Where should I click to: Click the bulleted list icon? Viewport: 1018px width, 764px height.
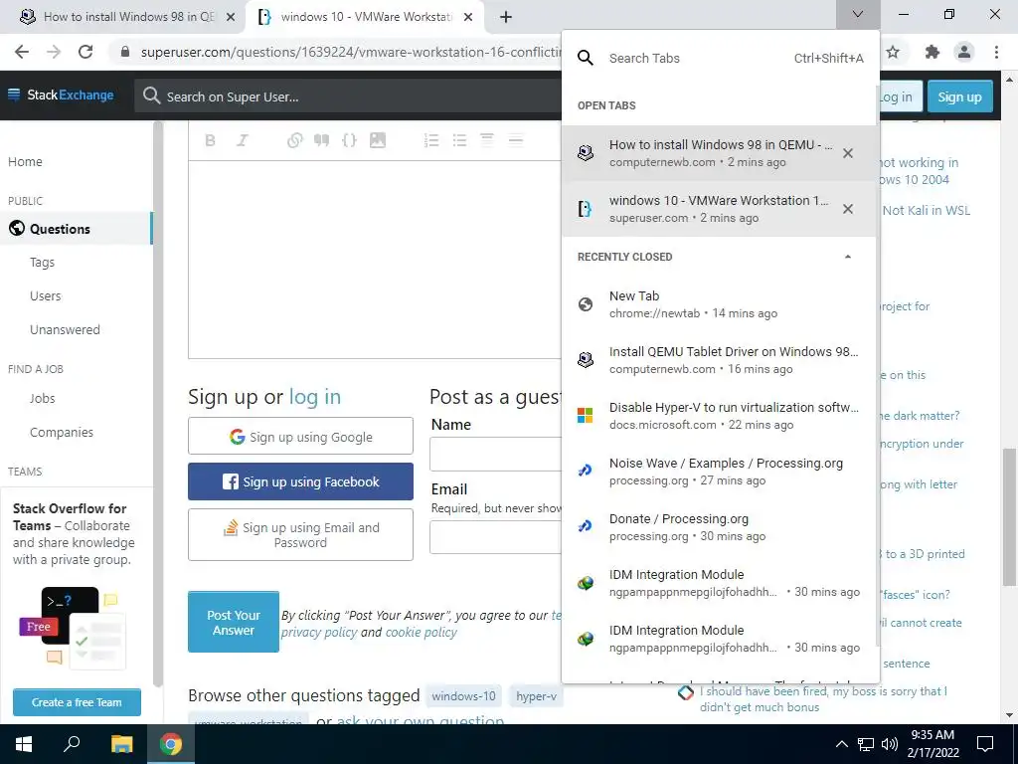459,140
